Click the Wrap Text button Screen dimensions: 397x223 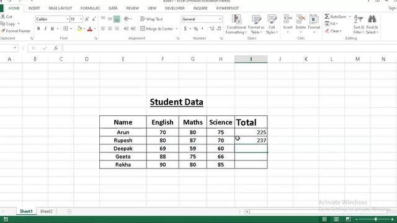pyautogui.click(x=151, y=19)
